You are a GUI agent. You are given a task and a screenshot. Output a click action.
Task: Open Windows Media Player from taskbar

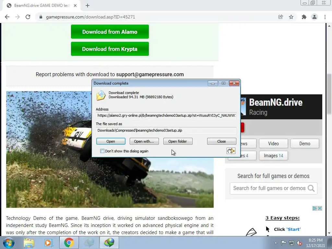click(48, 243)
